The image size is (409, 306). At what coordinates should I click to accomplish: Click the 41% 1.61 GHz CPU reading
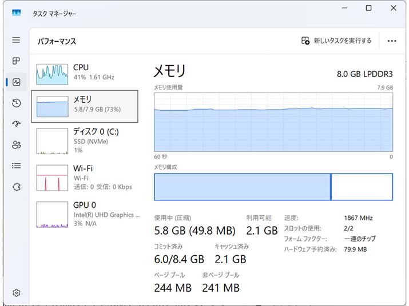coord(94,77)
